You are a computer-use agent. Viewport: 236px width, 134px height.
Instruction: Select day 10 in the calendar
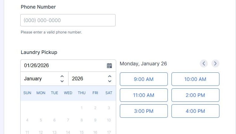(109, 120)
